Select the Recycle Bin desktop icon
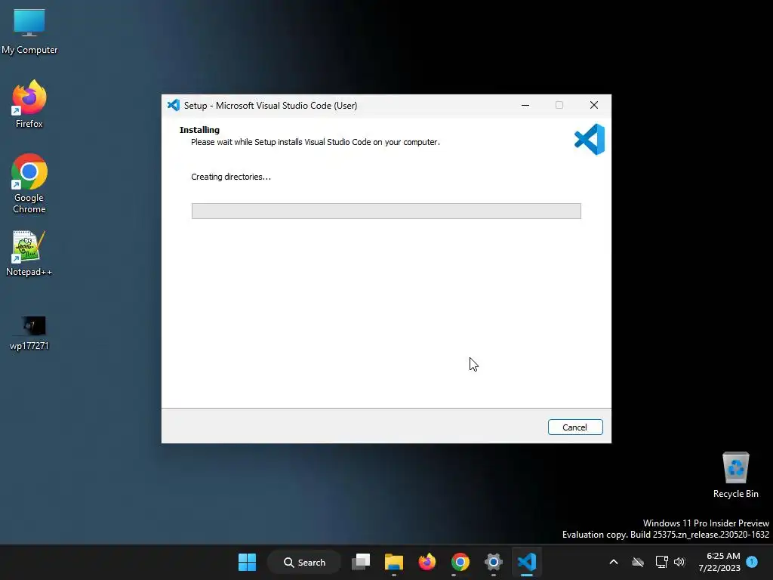The height and width of the screenshot is (580, 773). [x=735, y=474]
